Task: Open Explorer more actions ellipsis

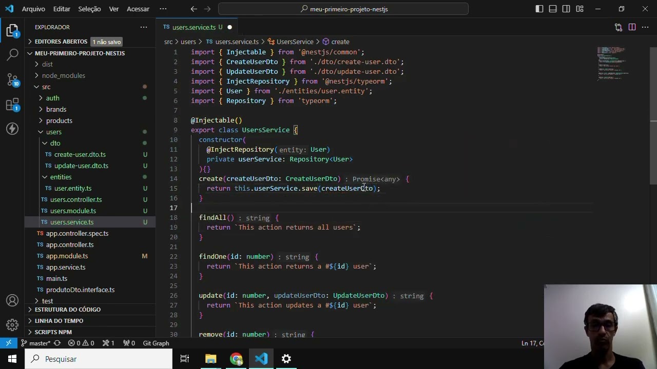Action: coord(144,27)
